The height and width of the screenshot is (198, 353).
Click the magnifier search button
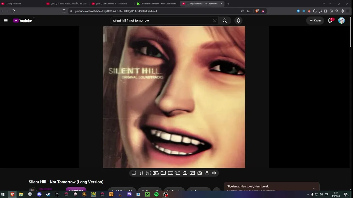point(225,21)
